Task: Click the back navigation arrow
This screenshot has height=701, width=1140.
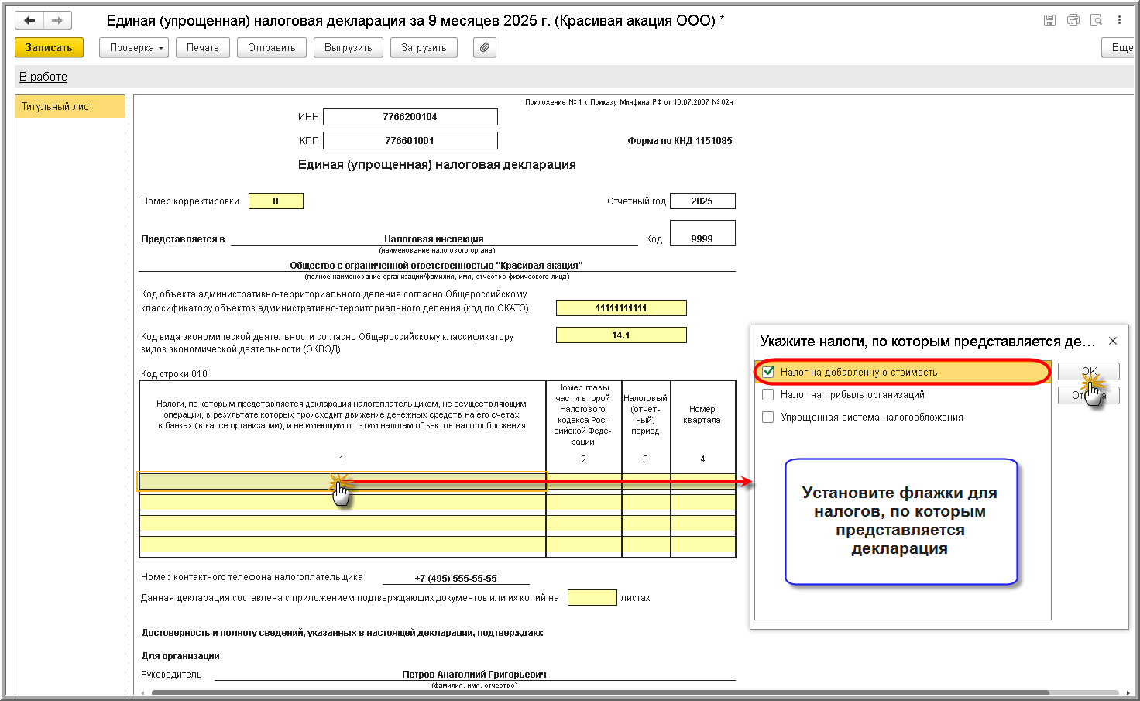Action: click(x=29, y=21)
